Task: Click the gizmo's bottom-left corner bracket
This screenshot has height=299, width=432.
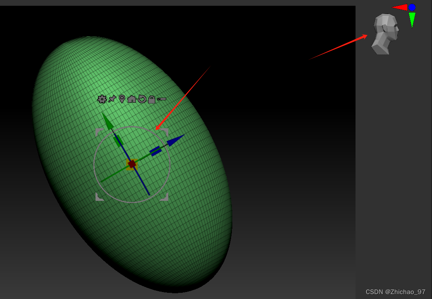Action: [99, 197]
